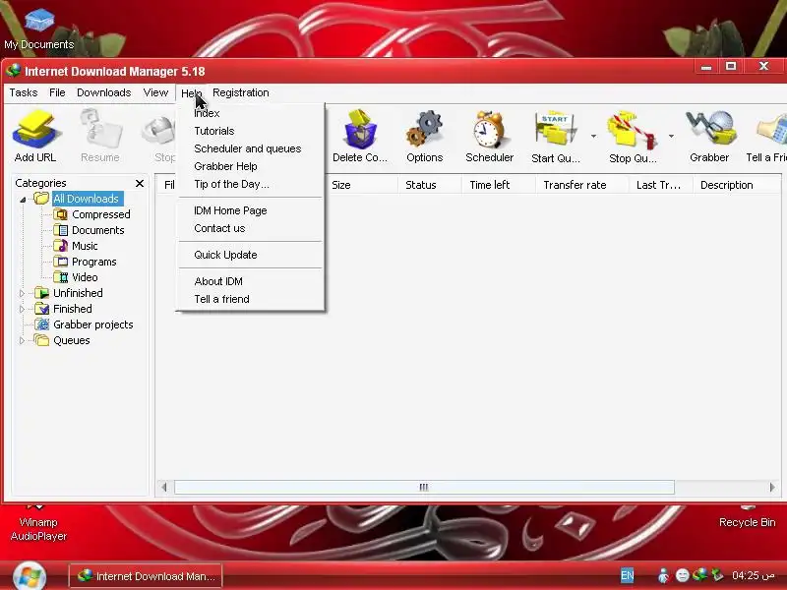787x590 pixels.
Task: Expand the Finished tree node
Action: coord(22,309)
